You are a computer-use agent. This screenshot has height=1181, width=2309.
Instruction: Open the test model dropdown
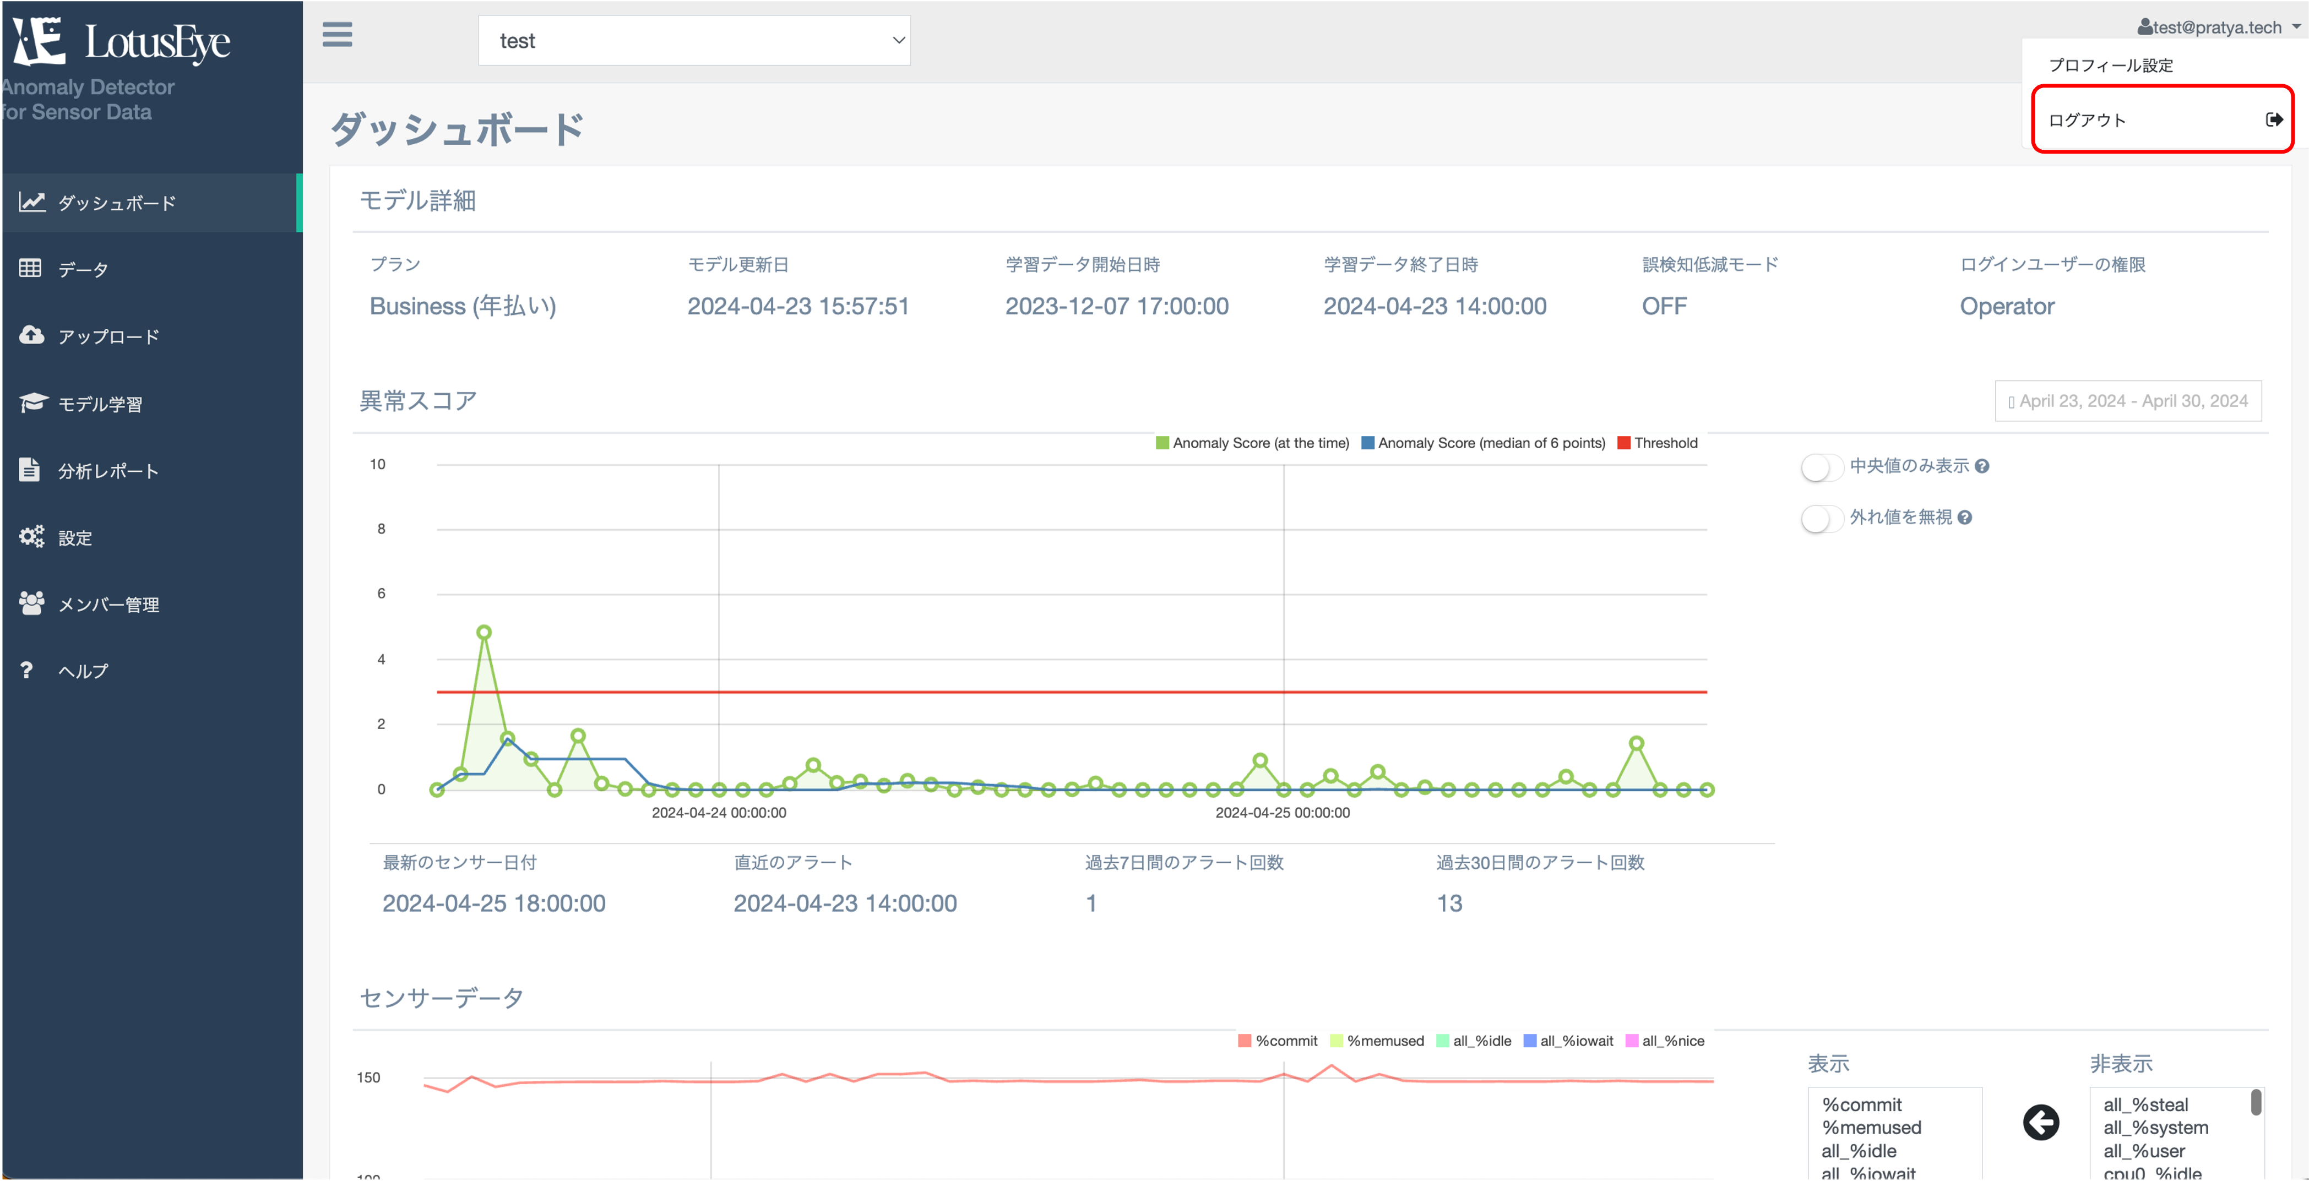pos(694,40)
